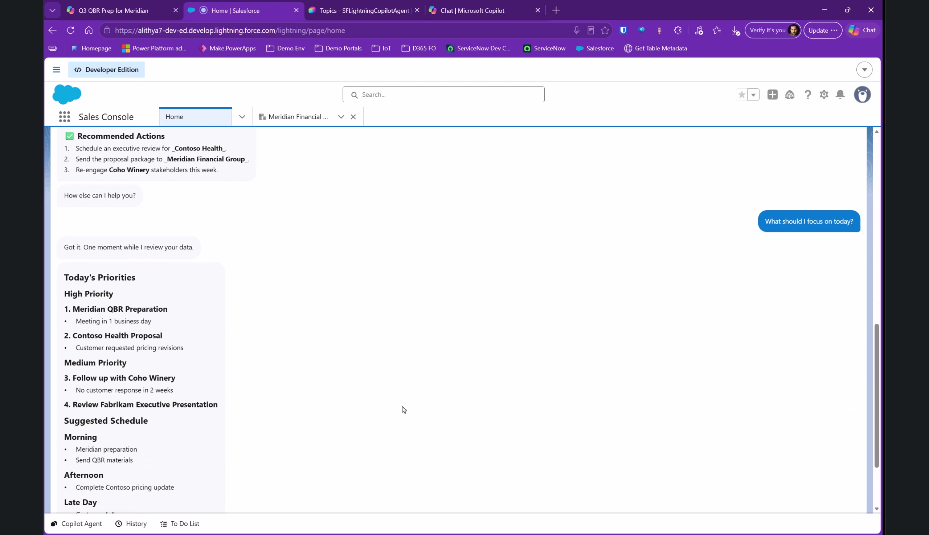Viewport: 929px width, 535px height.
Task: Open the extensions puzzle icon
Action: tap(678, 30)
